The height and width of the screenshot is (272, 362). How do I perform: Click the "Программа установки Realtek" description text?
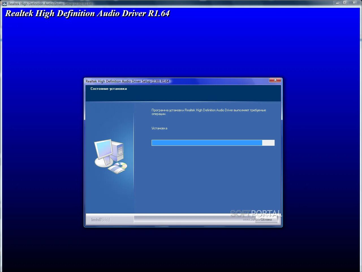click(209, 112)
